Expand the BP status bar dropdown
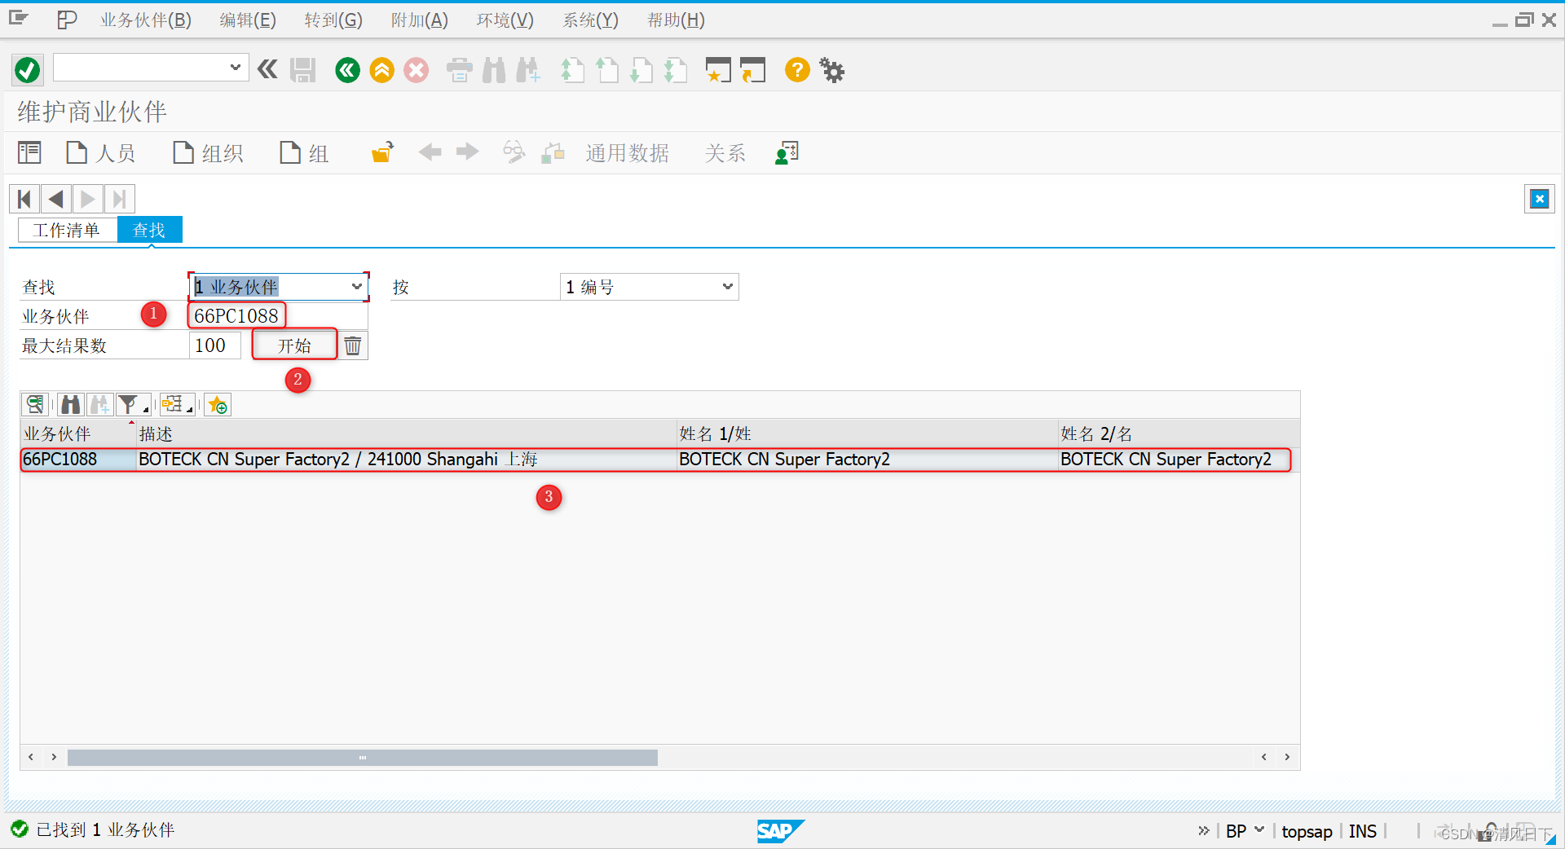Screen dimensions: 1565x849 coord(1259,830)
